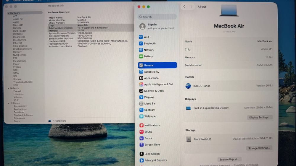Open System Settings menu in menu bar
This screenshot has height=166, width=296.
23,1
